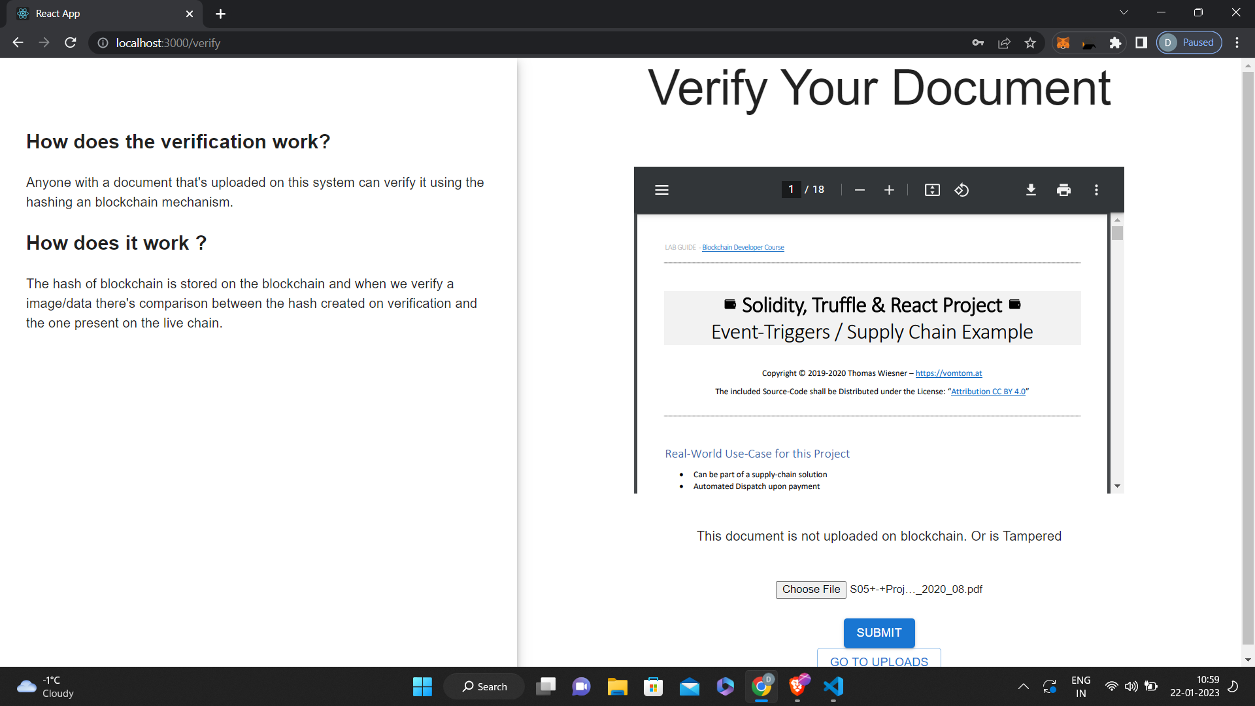Bookmark this page with star icon

pyautogui.click(x=1030, y=43)
